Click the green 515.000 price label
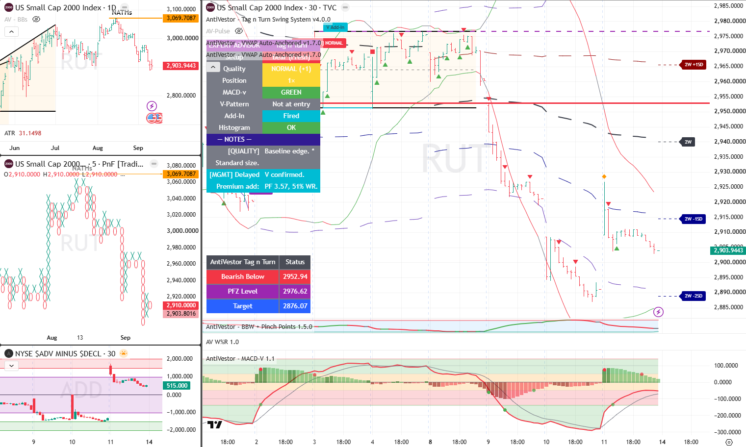This screenshot has width=746, height=447. pos(177,386)
